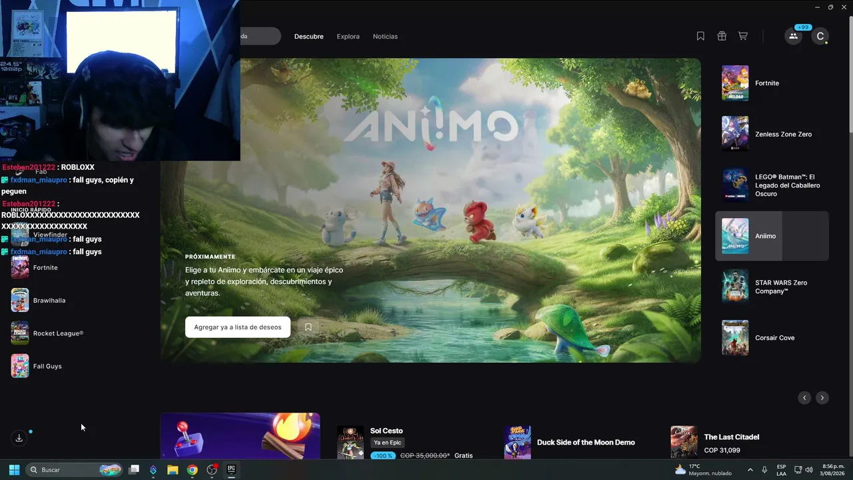Open Task View on the taskbar
Screen dimensions: 853x480
pos(134,469)
